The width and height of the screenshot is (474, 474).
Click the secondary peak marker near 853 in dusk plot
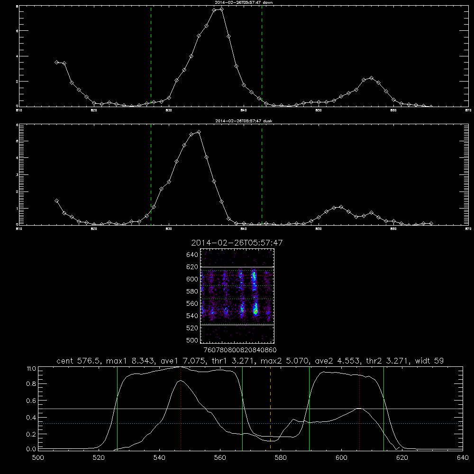pos(341,207)
